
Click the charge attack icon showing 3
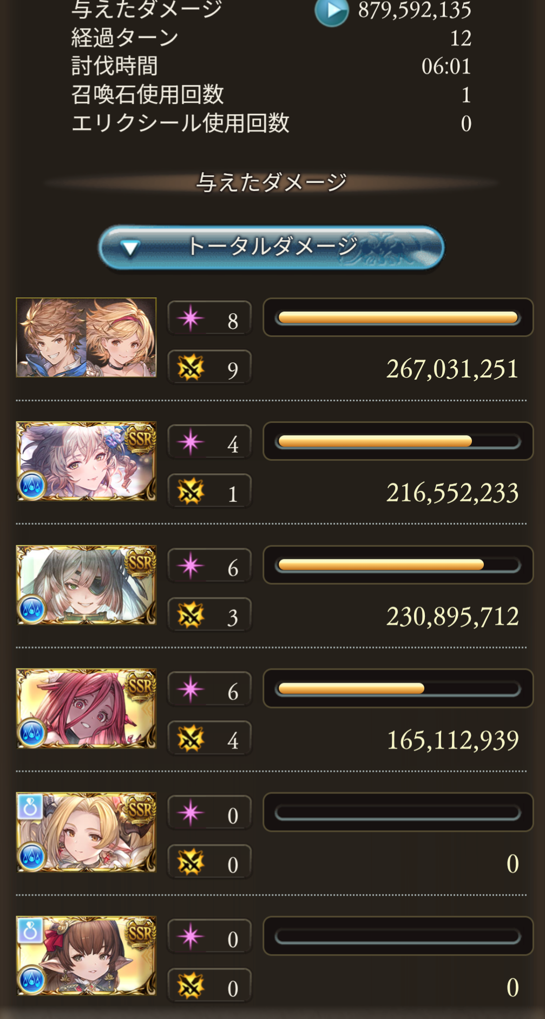click(191, 615)
